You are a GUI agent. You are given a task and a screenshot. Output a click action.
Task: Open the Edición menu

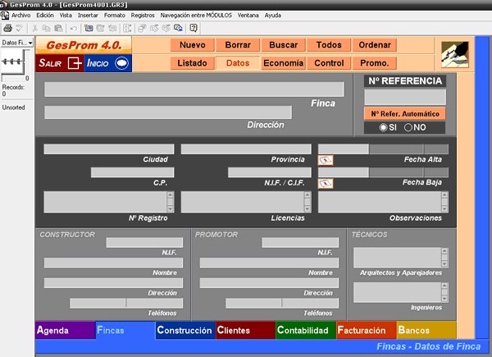[45, 16]
